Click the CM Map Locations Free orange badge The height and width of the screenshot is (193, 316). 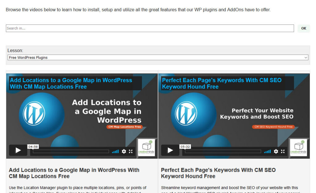125,127
